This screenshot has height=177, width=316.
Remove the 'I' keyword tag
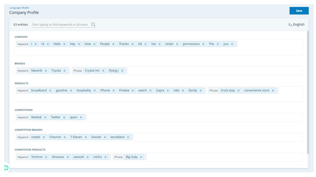pyautogui.click(x=36, y=44)
